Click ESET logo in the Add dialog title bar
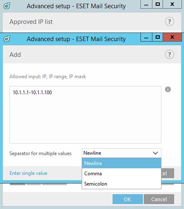The width and height of the screenshot is (184, 209). [7, 39]
